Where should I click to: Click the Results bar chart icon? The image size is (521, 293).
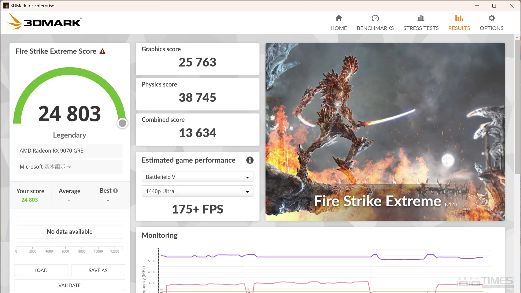[x=459, y=18]
